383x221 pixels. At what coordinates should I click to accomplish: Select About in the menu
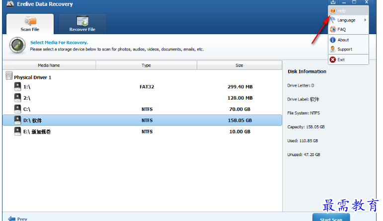tap(348, 40)
